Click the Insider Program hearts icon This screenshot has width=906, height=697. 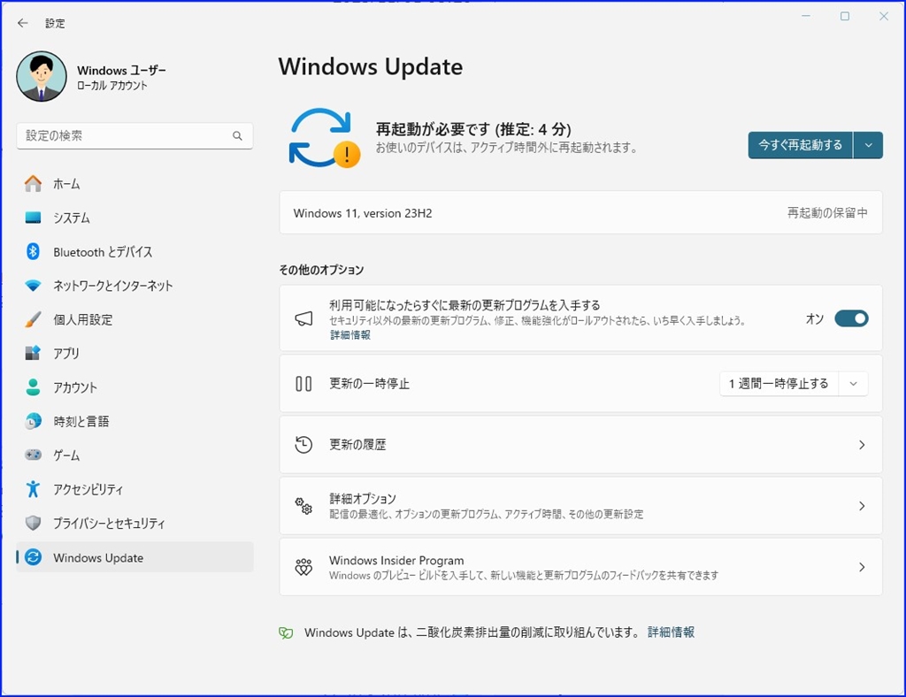pos(304,567)
